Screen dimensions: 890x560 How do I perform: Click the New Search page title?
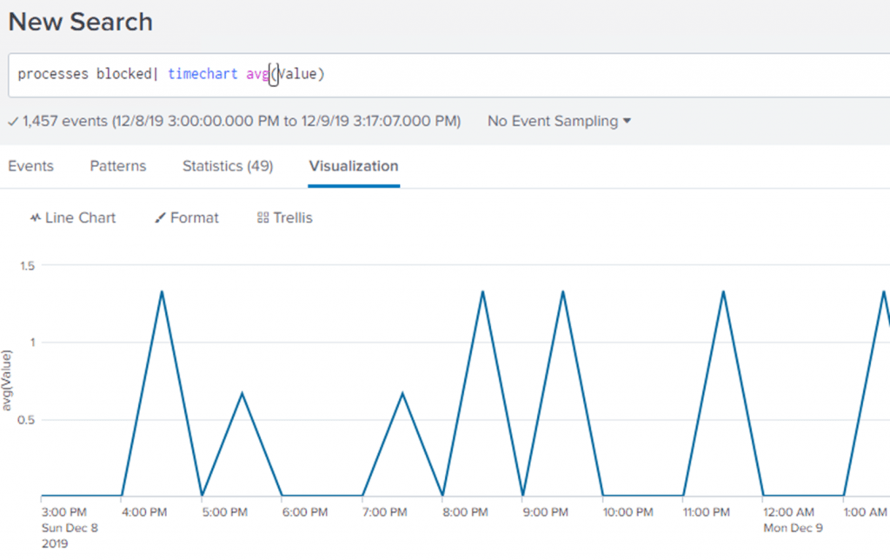(81, 23)
